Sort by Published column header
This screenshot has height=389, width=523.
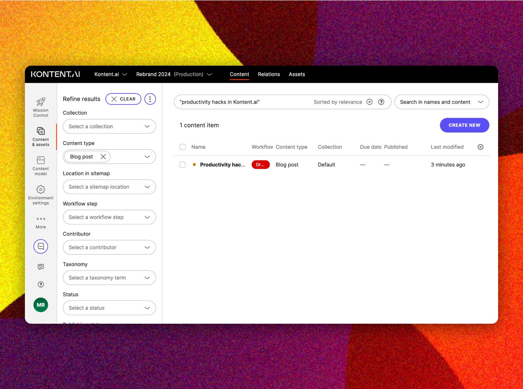pyautogui.click(x=396, y=147)
